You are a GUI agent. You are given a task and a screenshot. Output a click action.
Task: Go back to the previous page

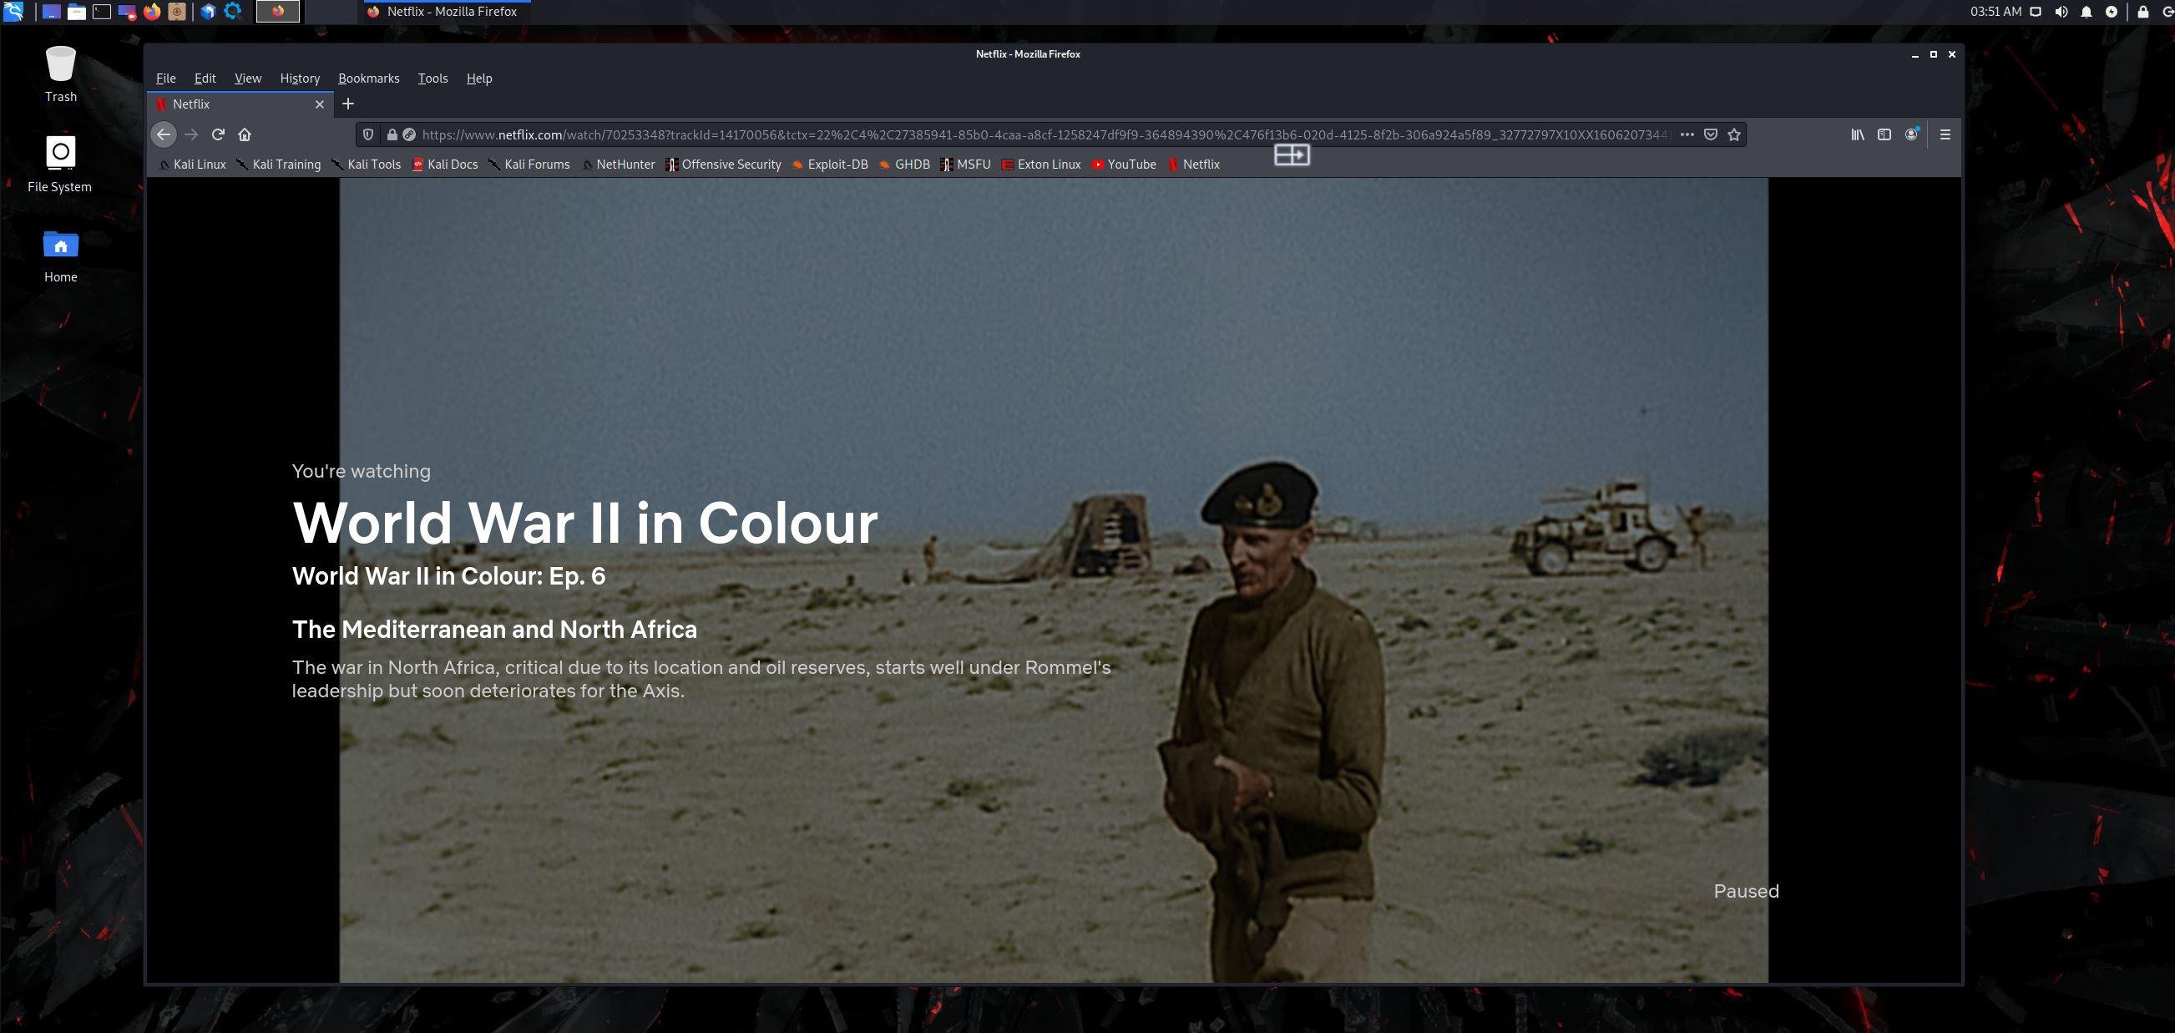[164, 134]
